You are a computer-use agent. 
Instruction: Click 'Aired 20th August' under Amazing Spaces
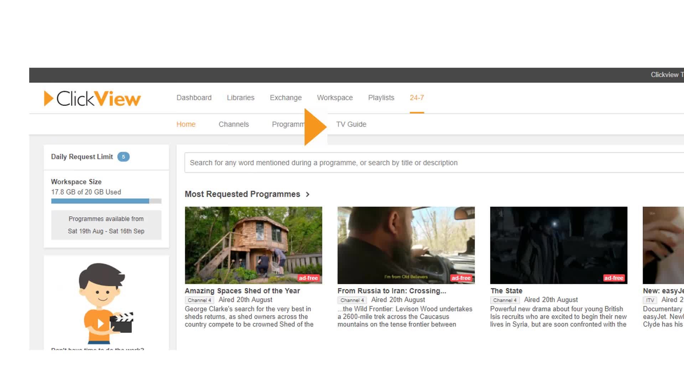point(245,300)
